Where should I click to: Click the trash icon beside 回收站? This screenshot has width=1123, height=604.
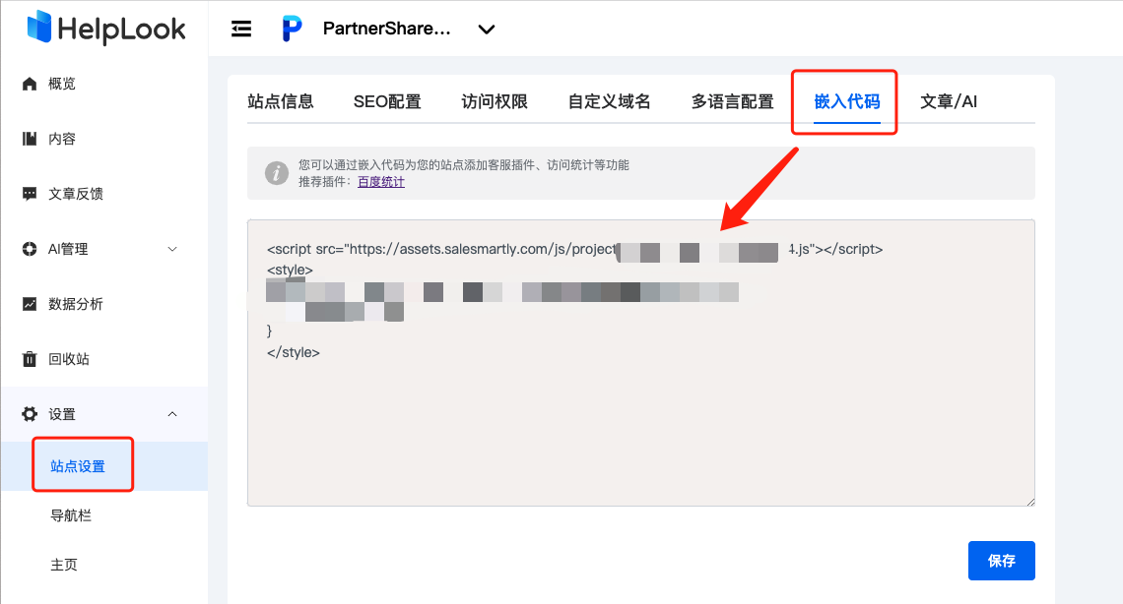30,359
